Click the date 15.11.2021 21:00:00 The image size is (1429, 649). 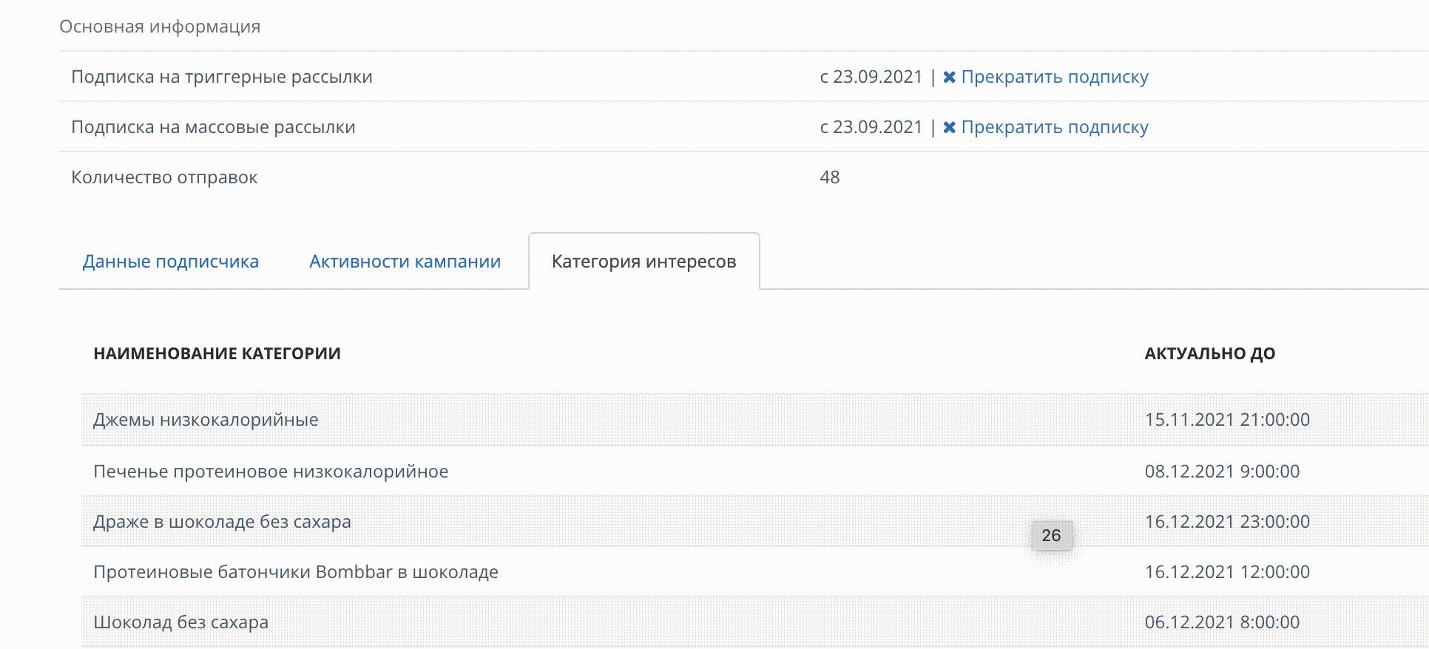pos(1226,420)
